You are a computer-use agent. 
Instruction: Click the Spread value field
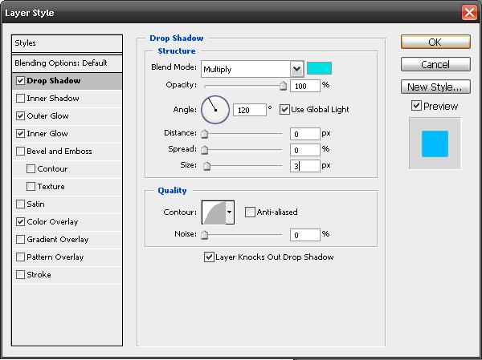click(305, 150)
